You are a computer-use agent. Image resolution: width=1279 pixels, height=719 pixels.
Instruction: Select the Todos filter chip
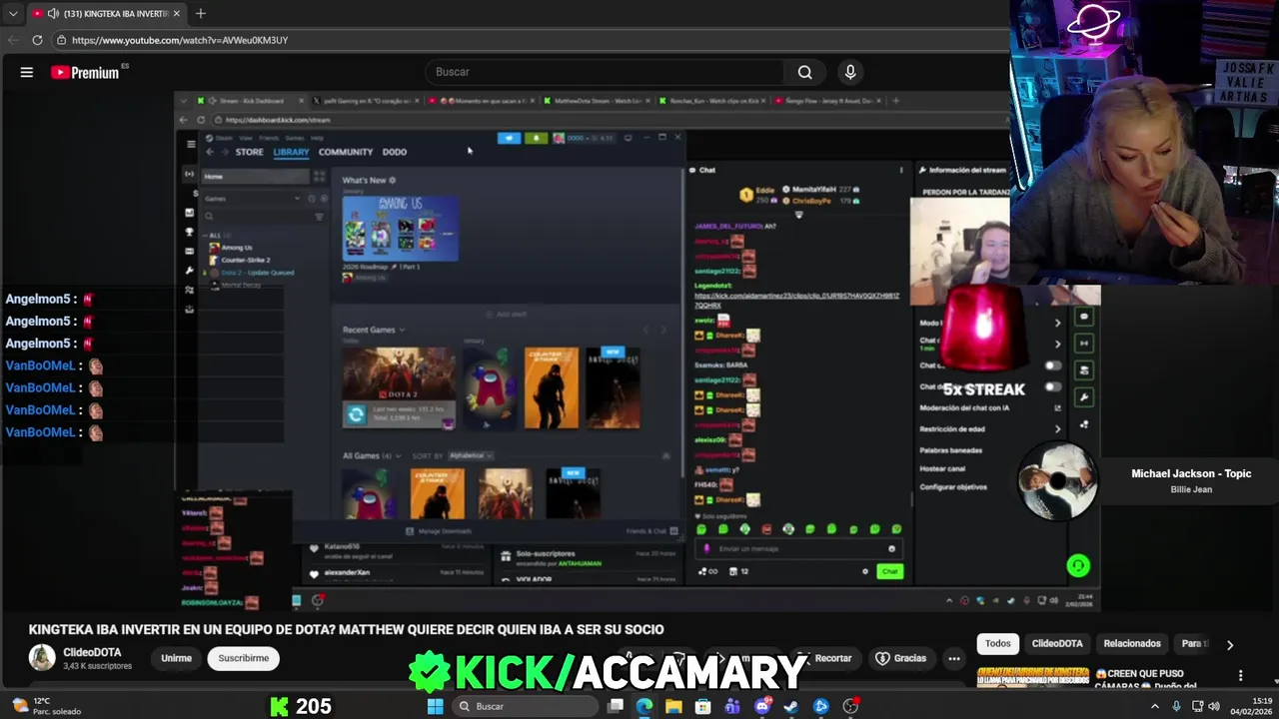click(x=997, y=644)
